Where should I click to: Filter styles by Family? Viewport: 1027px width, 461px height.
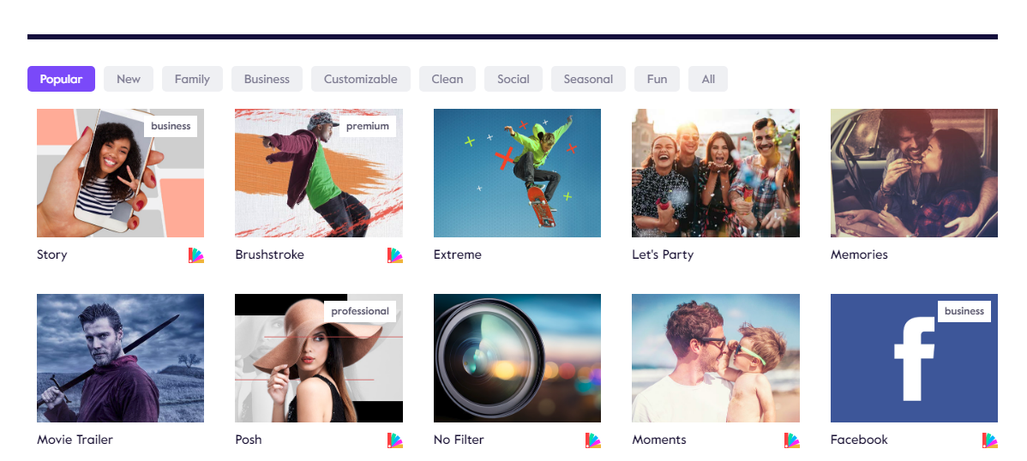[x=192, y=79]
